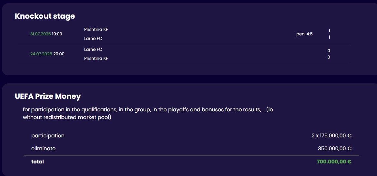Click the 350.000,00 € eliminate amount
This screenshot has height=176, width=377.
coord(334,148)
